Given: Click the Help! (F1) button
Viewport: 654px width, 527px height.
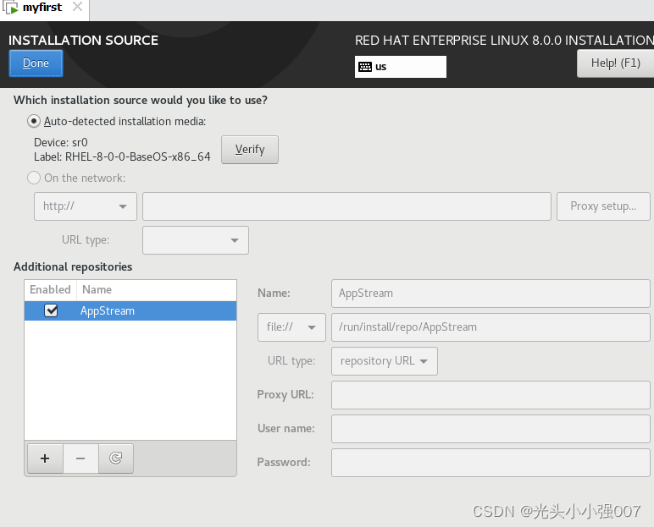Looking at the screenshot, I should [615, 63].
